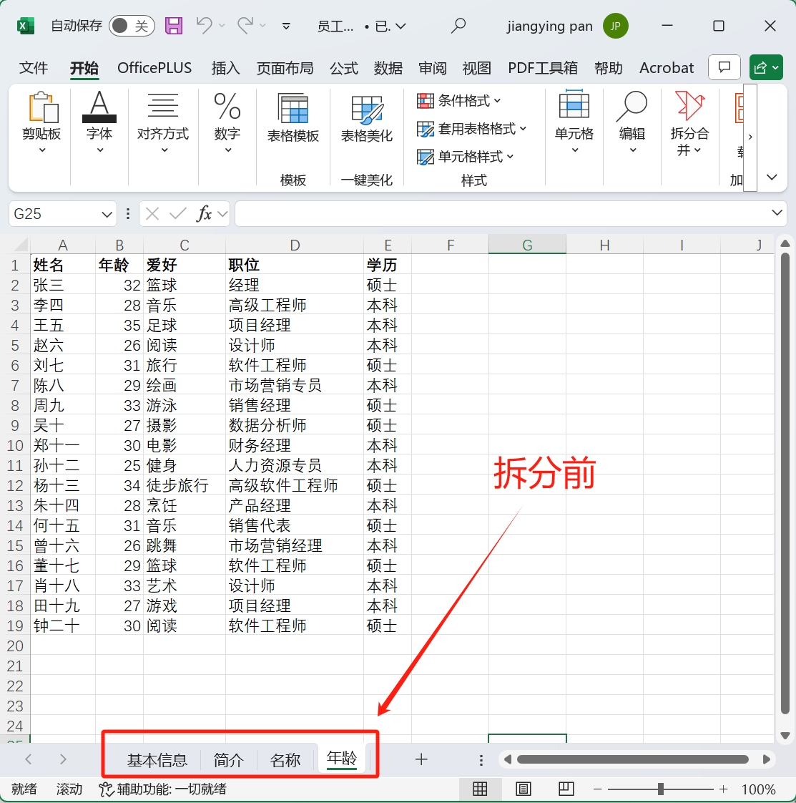Open the 简介 sheet tab
796x803 pixels.
[228, 760]
